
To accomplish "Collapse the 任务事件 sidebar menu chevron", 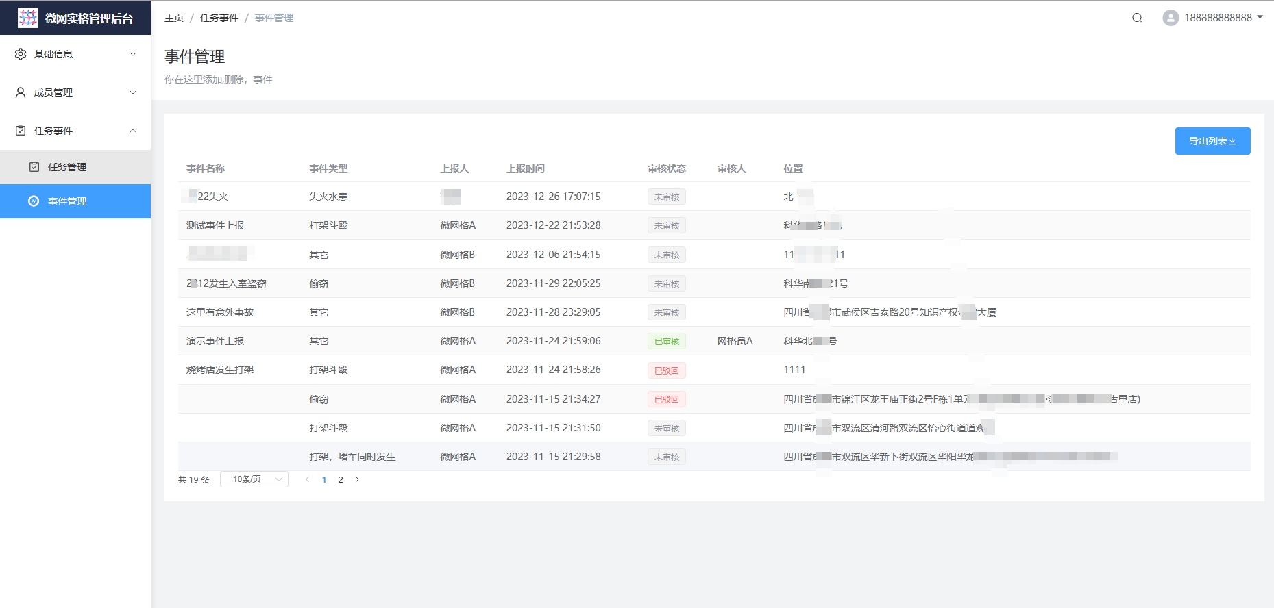I will pos(133,131).
